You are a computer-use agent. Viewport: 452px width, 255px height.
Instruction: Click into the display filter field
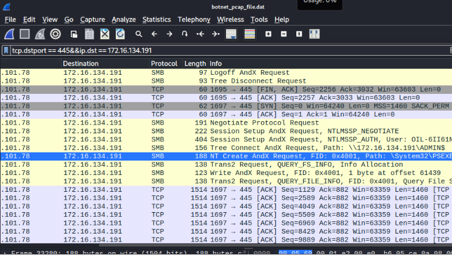point(231,50)
